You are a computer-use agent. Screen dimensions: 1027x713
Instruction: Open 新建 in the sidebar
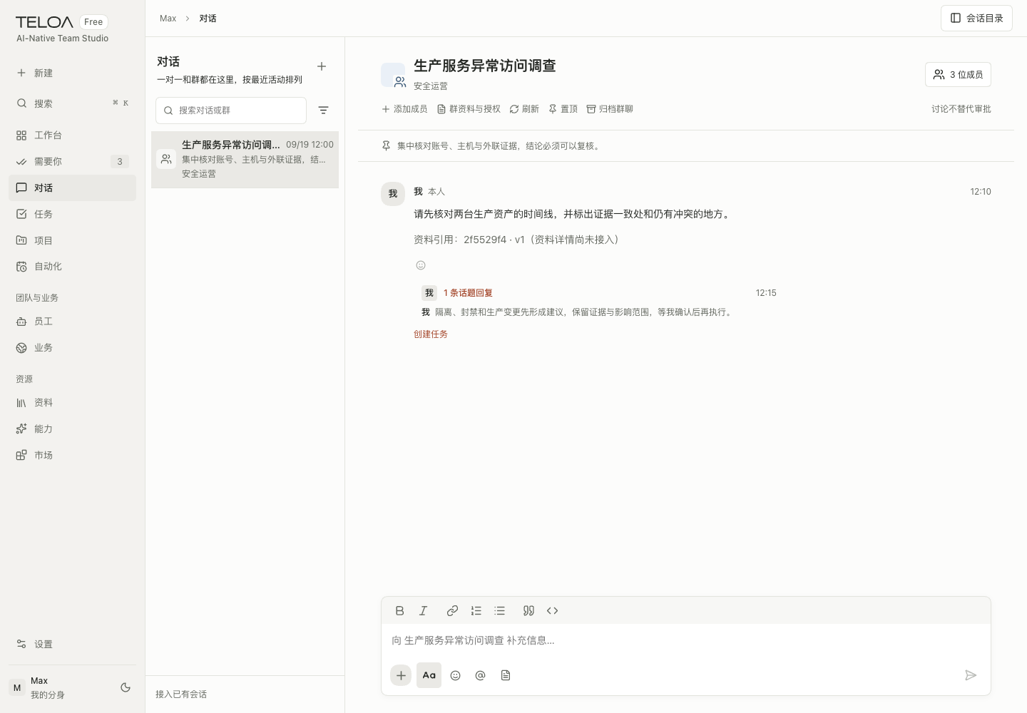(72, 73)
